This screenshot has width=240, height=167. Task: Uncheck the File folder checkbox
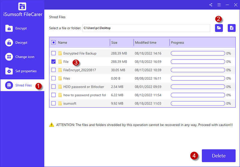[53, 62]
